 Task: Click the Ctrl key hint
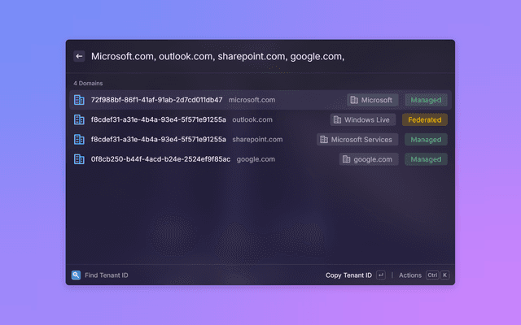[432, 275]
